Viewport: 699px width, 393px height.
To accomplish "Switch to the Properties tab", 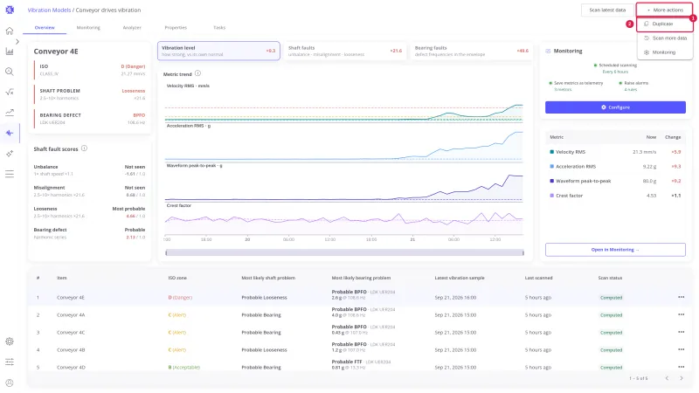I will coord(176,28).
